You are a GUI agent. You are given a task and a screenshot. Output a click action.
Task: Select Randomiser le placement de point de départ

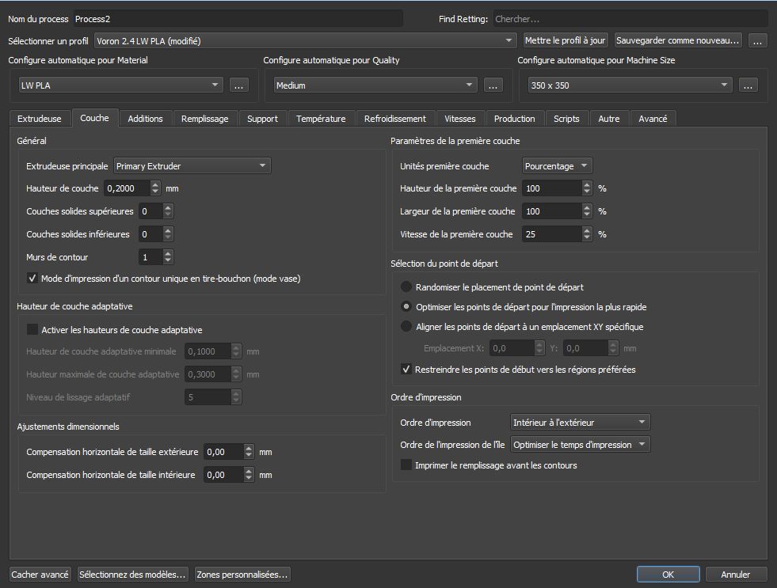[x=406, y=286]
